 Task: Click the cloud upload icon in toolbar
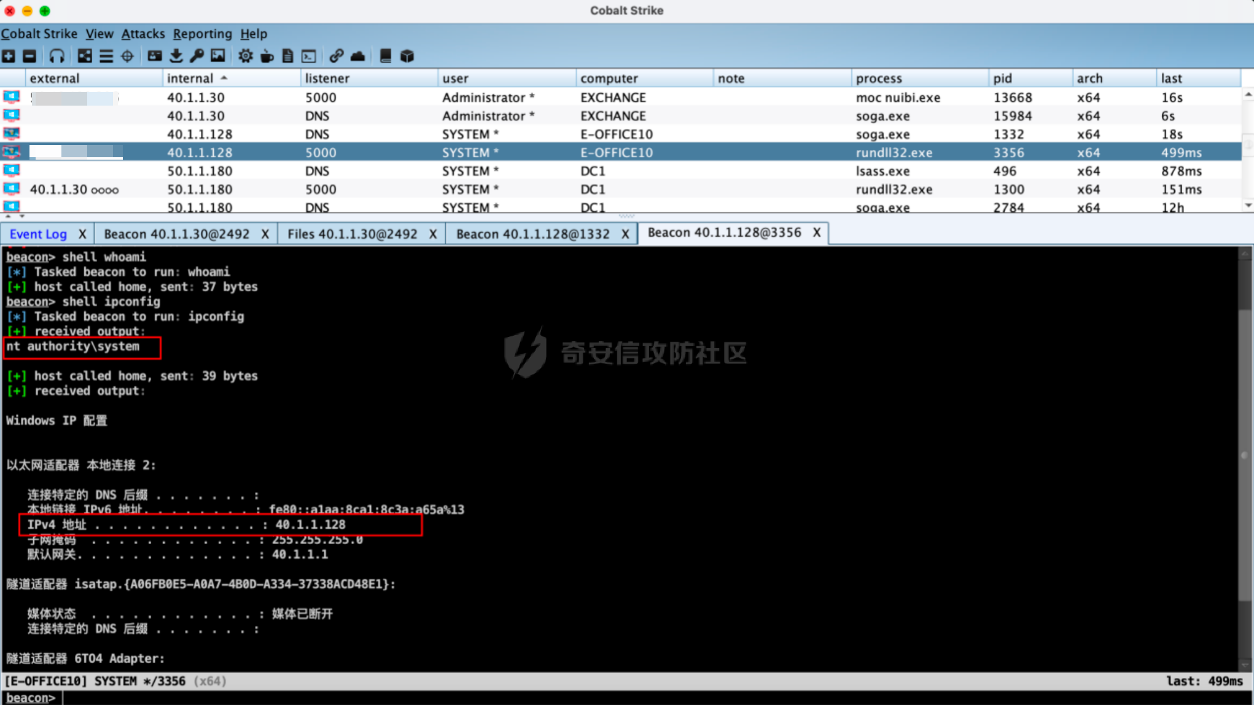357,56
